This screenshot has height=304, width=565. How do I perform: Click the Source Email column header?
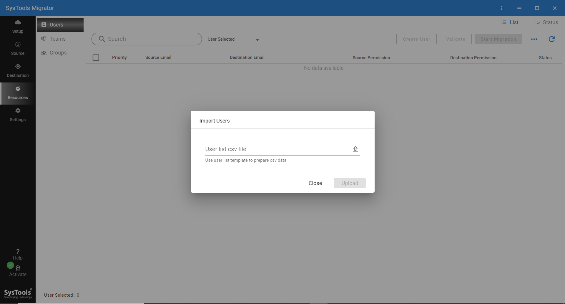point(158,57)
